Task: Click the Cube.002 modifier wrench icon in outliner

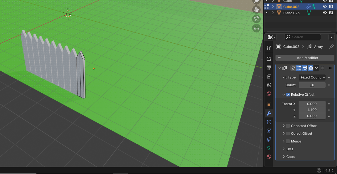Action: point(308,7)
